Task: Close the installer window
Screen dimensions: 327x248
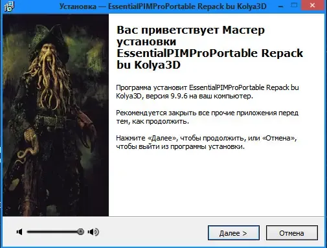Action: [x=312, y=5]
